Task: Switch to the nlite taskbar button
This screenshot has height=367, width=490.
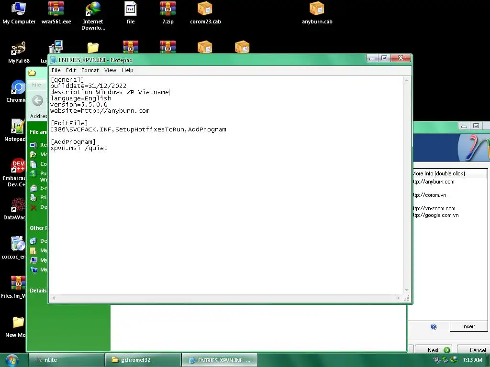Action: (x=66, y=360)
